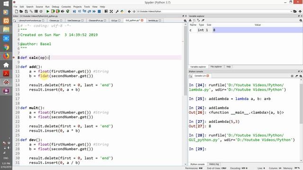This screenshot has width=303, height=170.
Task: Click the line 8 breakpoint marker
Action: 14,58
